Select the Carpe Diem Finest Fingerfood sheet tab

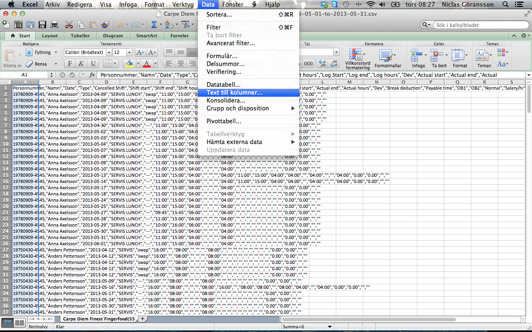99,319
